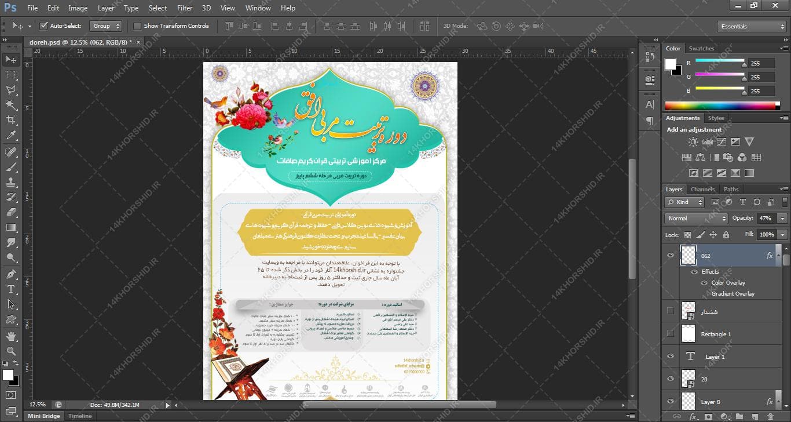Disable the Auto-Select checkbox
This screenshot has width=791, height=422.
[43, 26]
